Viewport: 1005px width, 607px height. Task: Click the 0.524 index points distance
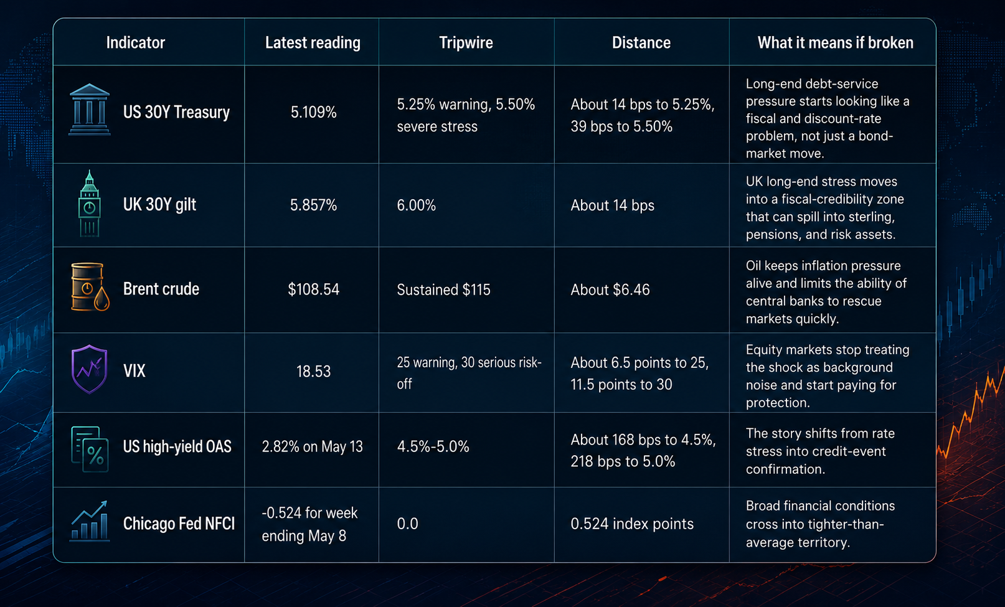click(632, 524)
